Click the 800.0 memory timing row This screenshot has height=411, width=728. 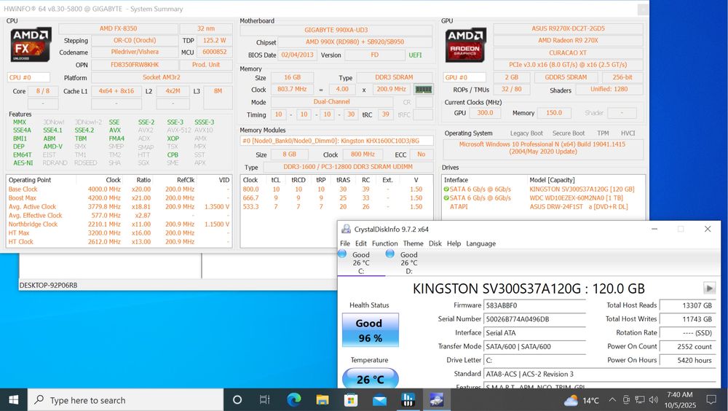[336, 189]
